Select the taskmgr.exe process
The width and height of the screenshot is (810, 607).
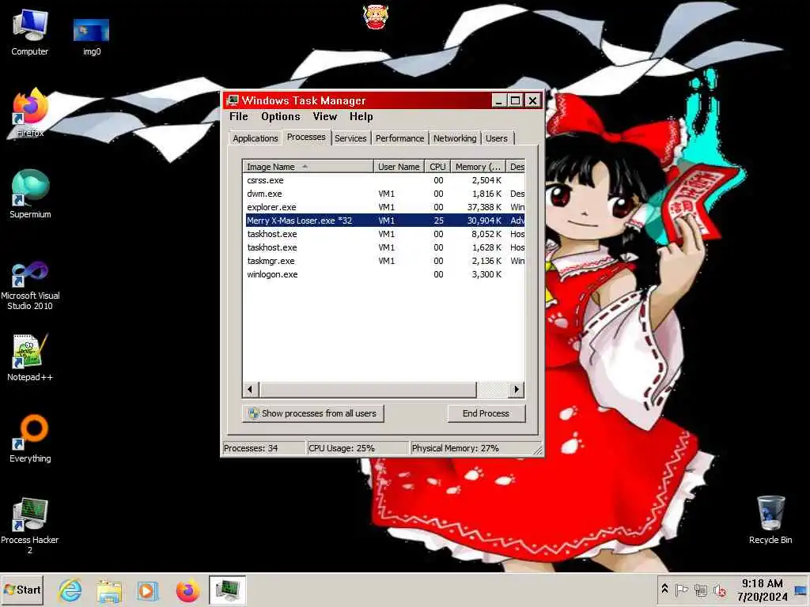tap(384, 261)
